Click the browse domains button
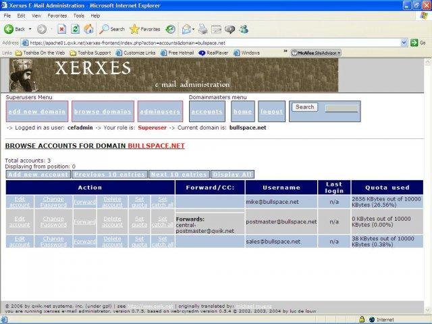The height and width of the screenshot is (324, 432). pos(103,111)
